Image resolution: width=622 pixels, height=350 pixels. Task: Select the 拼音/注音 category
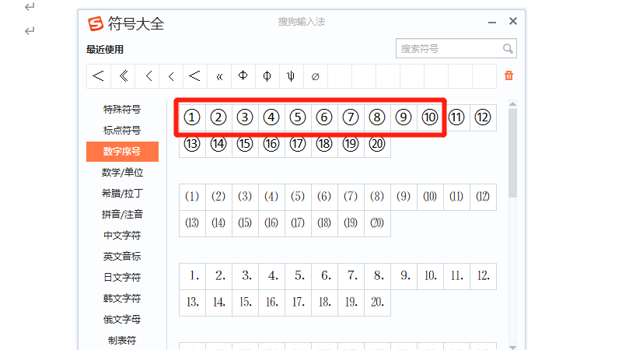pyautogui.click(x=122, y=215)
